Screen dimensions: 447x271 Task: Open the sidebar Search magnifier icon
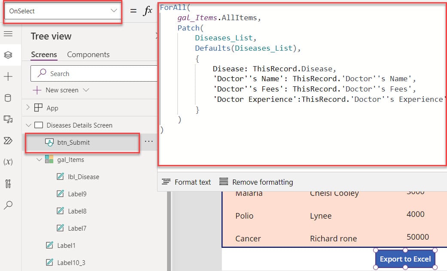[x=8, y=205]
